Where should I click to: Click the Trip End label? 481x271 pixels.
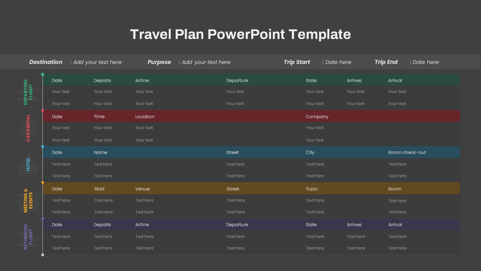(386, 62)
